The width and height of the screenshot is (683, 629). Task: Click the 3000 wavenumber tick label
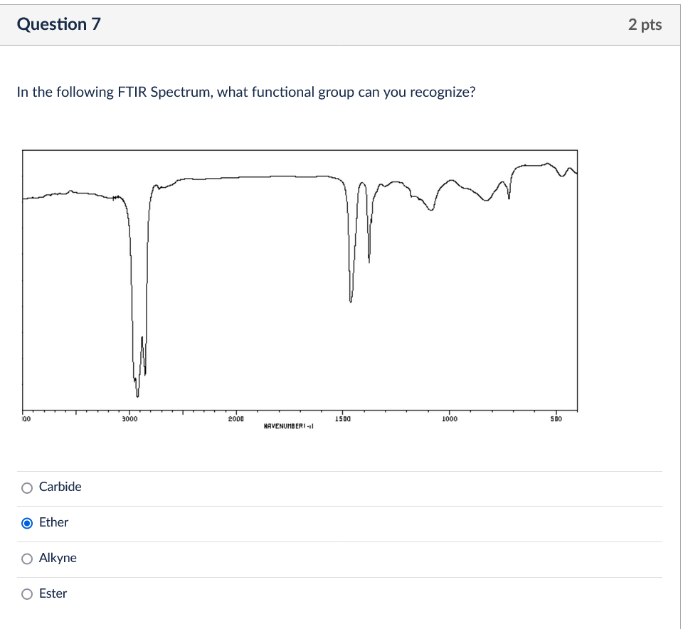click(x=130, y=419)
